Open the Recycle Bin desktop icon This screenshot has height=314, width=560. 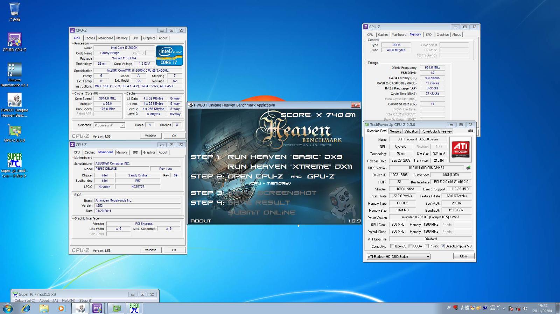click(14, 12)
